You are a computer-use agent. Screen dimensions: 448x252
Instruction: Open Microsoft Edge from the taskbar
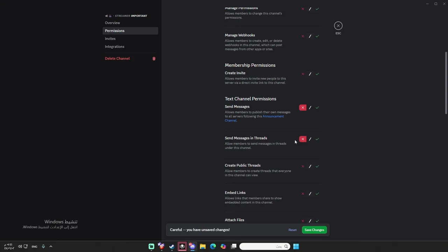[x=213, y=246]
